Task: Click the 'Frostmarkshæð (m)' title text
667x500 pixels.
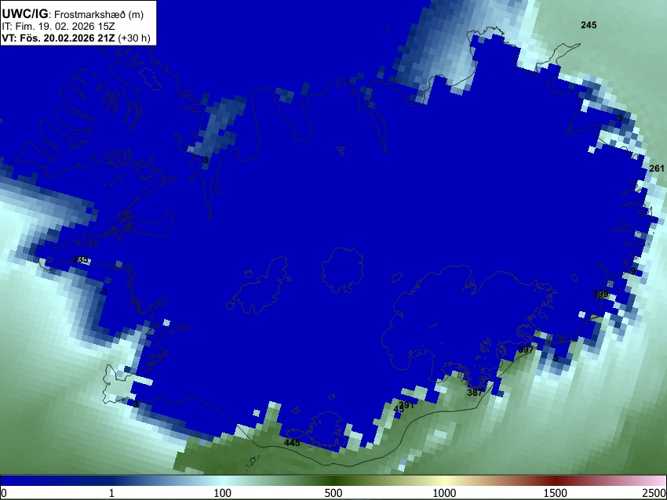Action: click(x=99, y=14)
